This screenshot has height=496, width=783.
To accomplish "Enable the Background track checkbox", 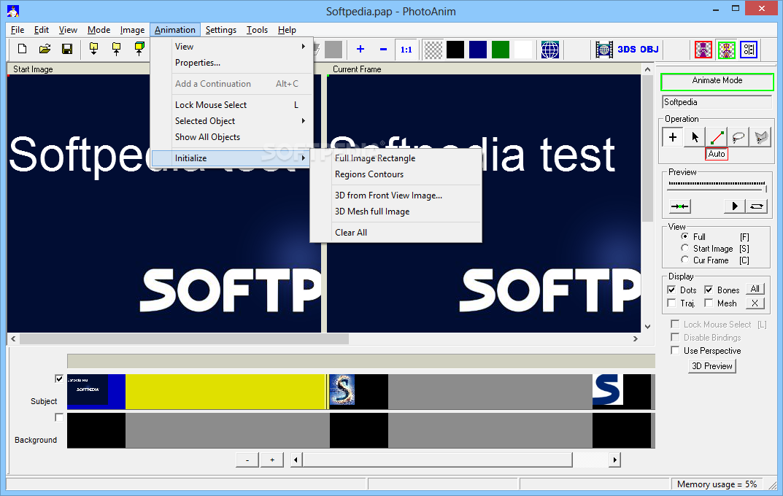I will [59, 418].
